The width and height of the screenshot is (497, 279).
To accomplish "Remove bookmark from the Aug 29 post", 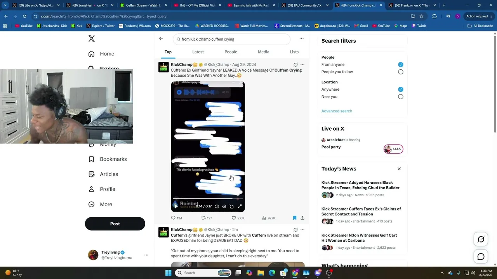I will [294, 218].
